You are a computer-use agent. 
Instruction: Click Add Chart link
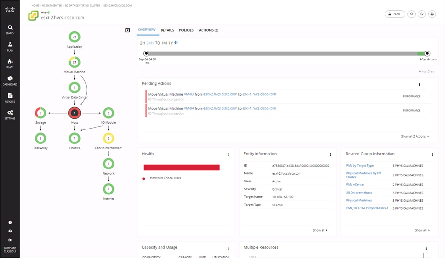point(426,71)
